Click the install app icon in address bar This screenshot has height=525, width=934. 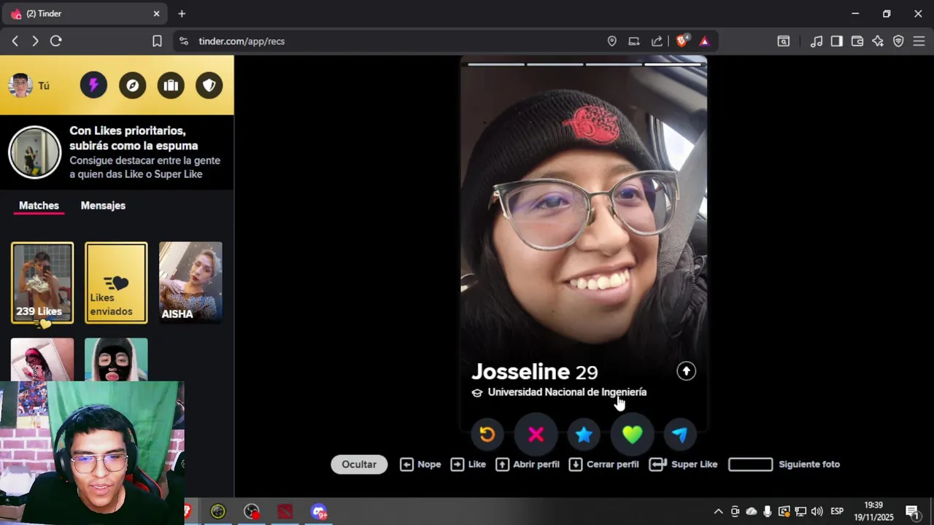tap(634, 42)
